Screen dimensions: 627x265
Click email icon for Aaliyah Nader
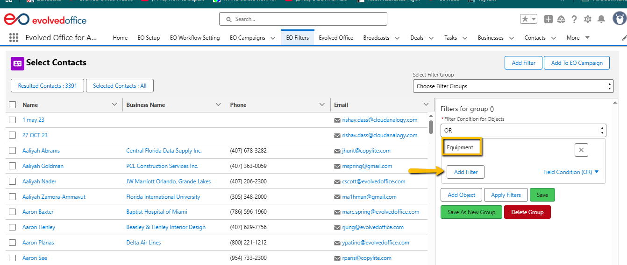point(337,182)
